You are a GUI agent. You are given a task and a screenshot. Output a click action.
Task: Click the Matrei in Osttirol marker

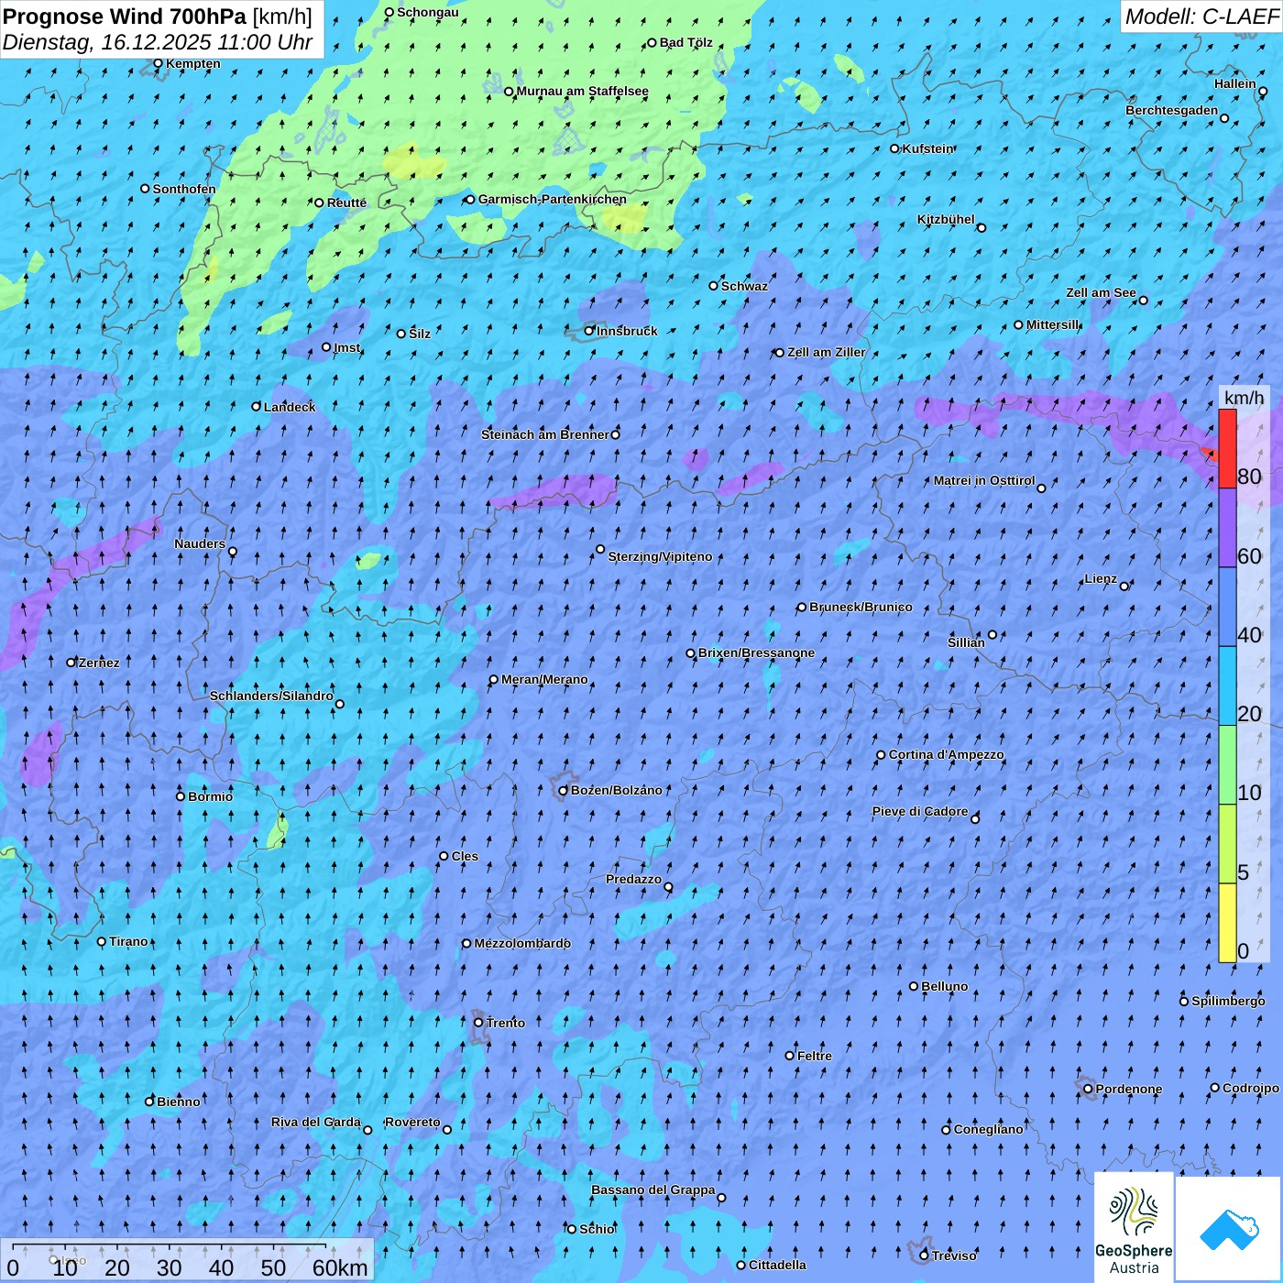pyautogui.click(x=1041, y=488)
